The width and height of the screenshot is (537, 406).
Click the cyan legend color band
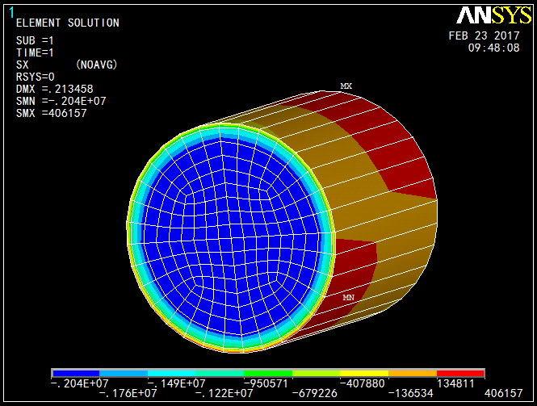click(172, 374)
